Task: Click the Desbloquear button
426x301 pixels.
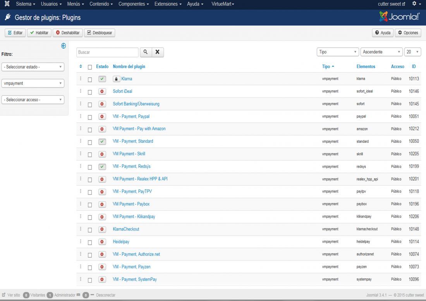Action: 100,32
